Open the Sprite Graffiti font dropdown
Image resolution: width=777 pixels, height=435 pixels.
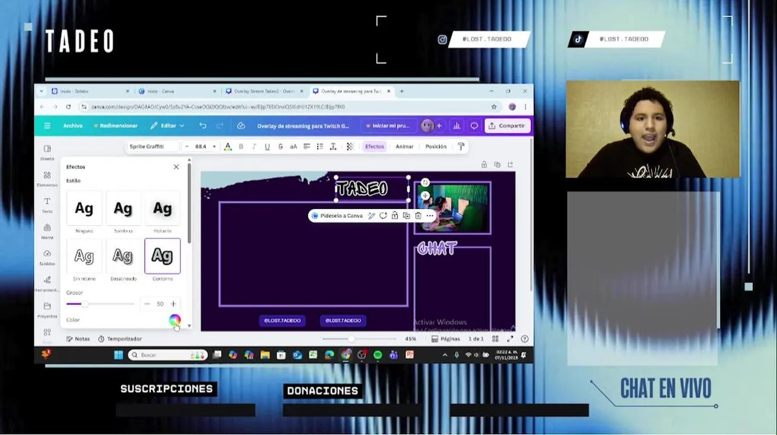point(153,146)
